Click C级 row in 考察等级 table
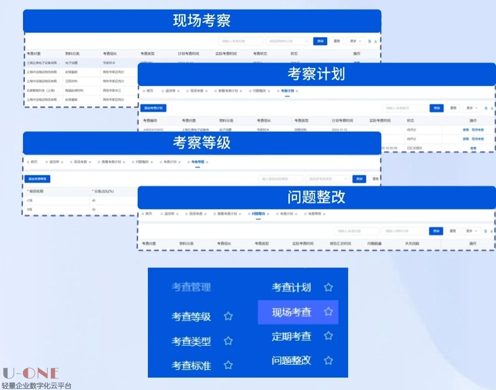 tap(81, 200)
